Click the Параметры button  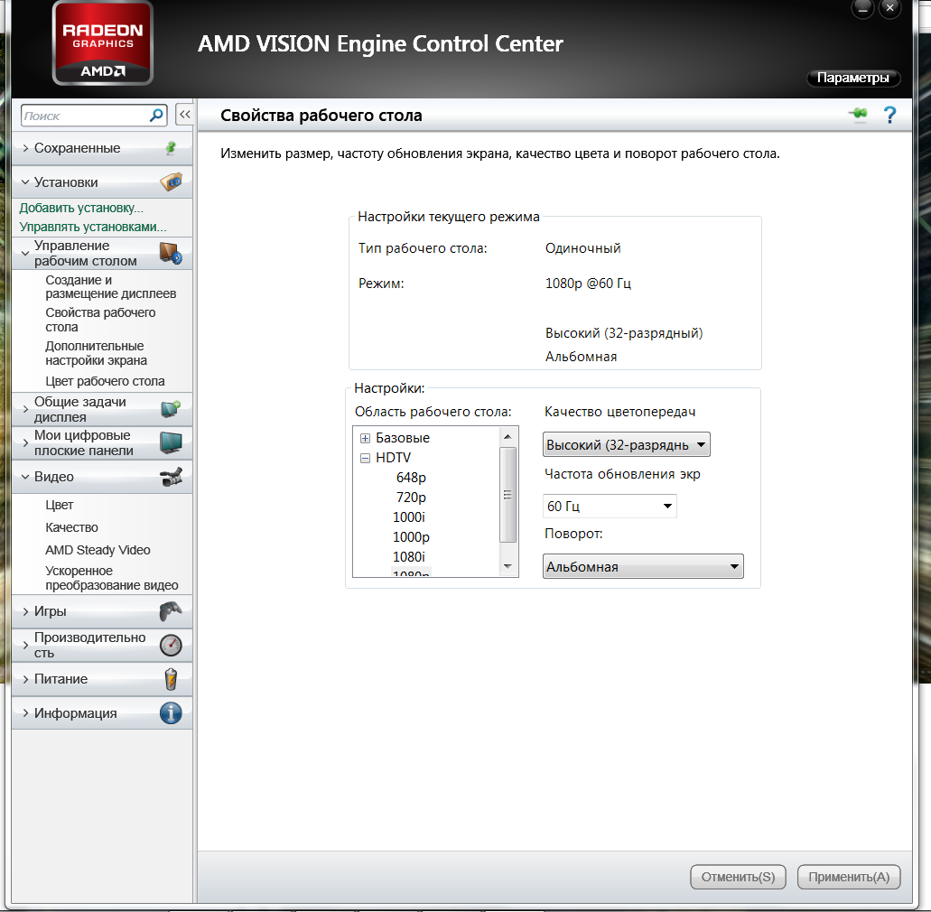853,78
